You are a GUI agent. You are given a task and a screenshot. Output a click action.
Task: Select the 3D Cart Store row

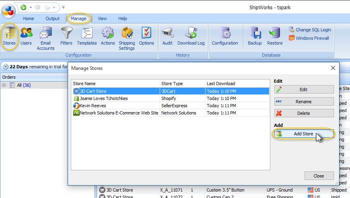170,91
